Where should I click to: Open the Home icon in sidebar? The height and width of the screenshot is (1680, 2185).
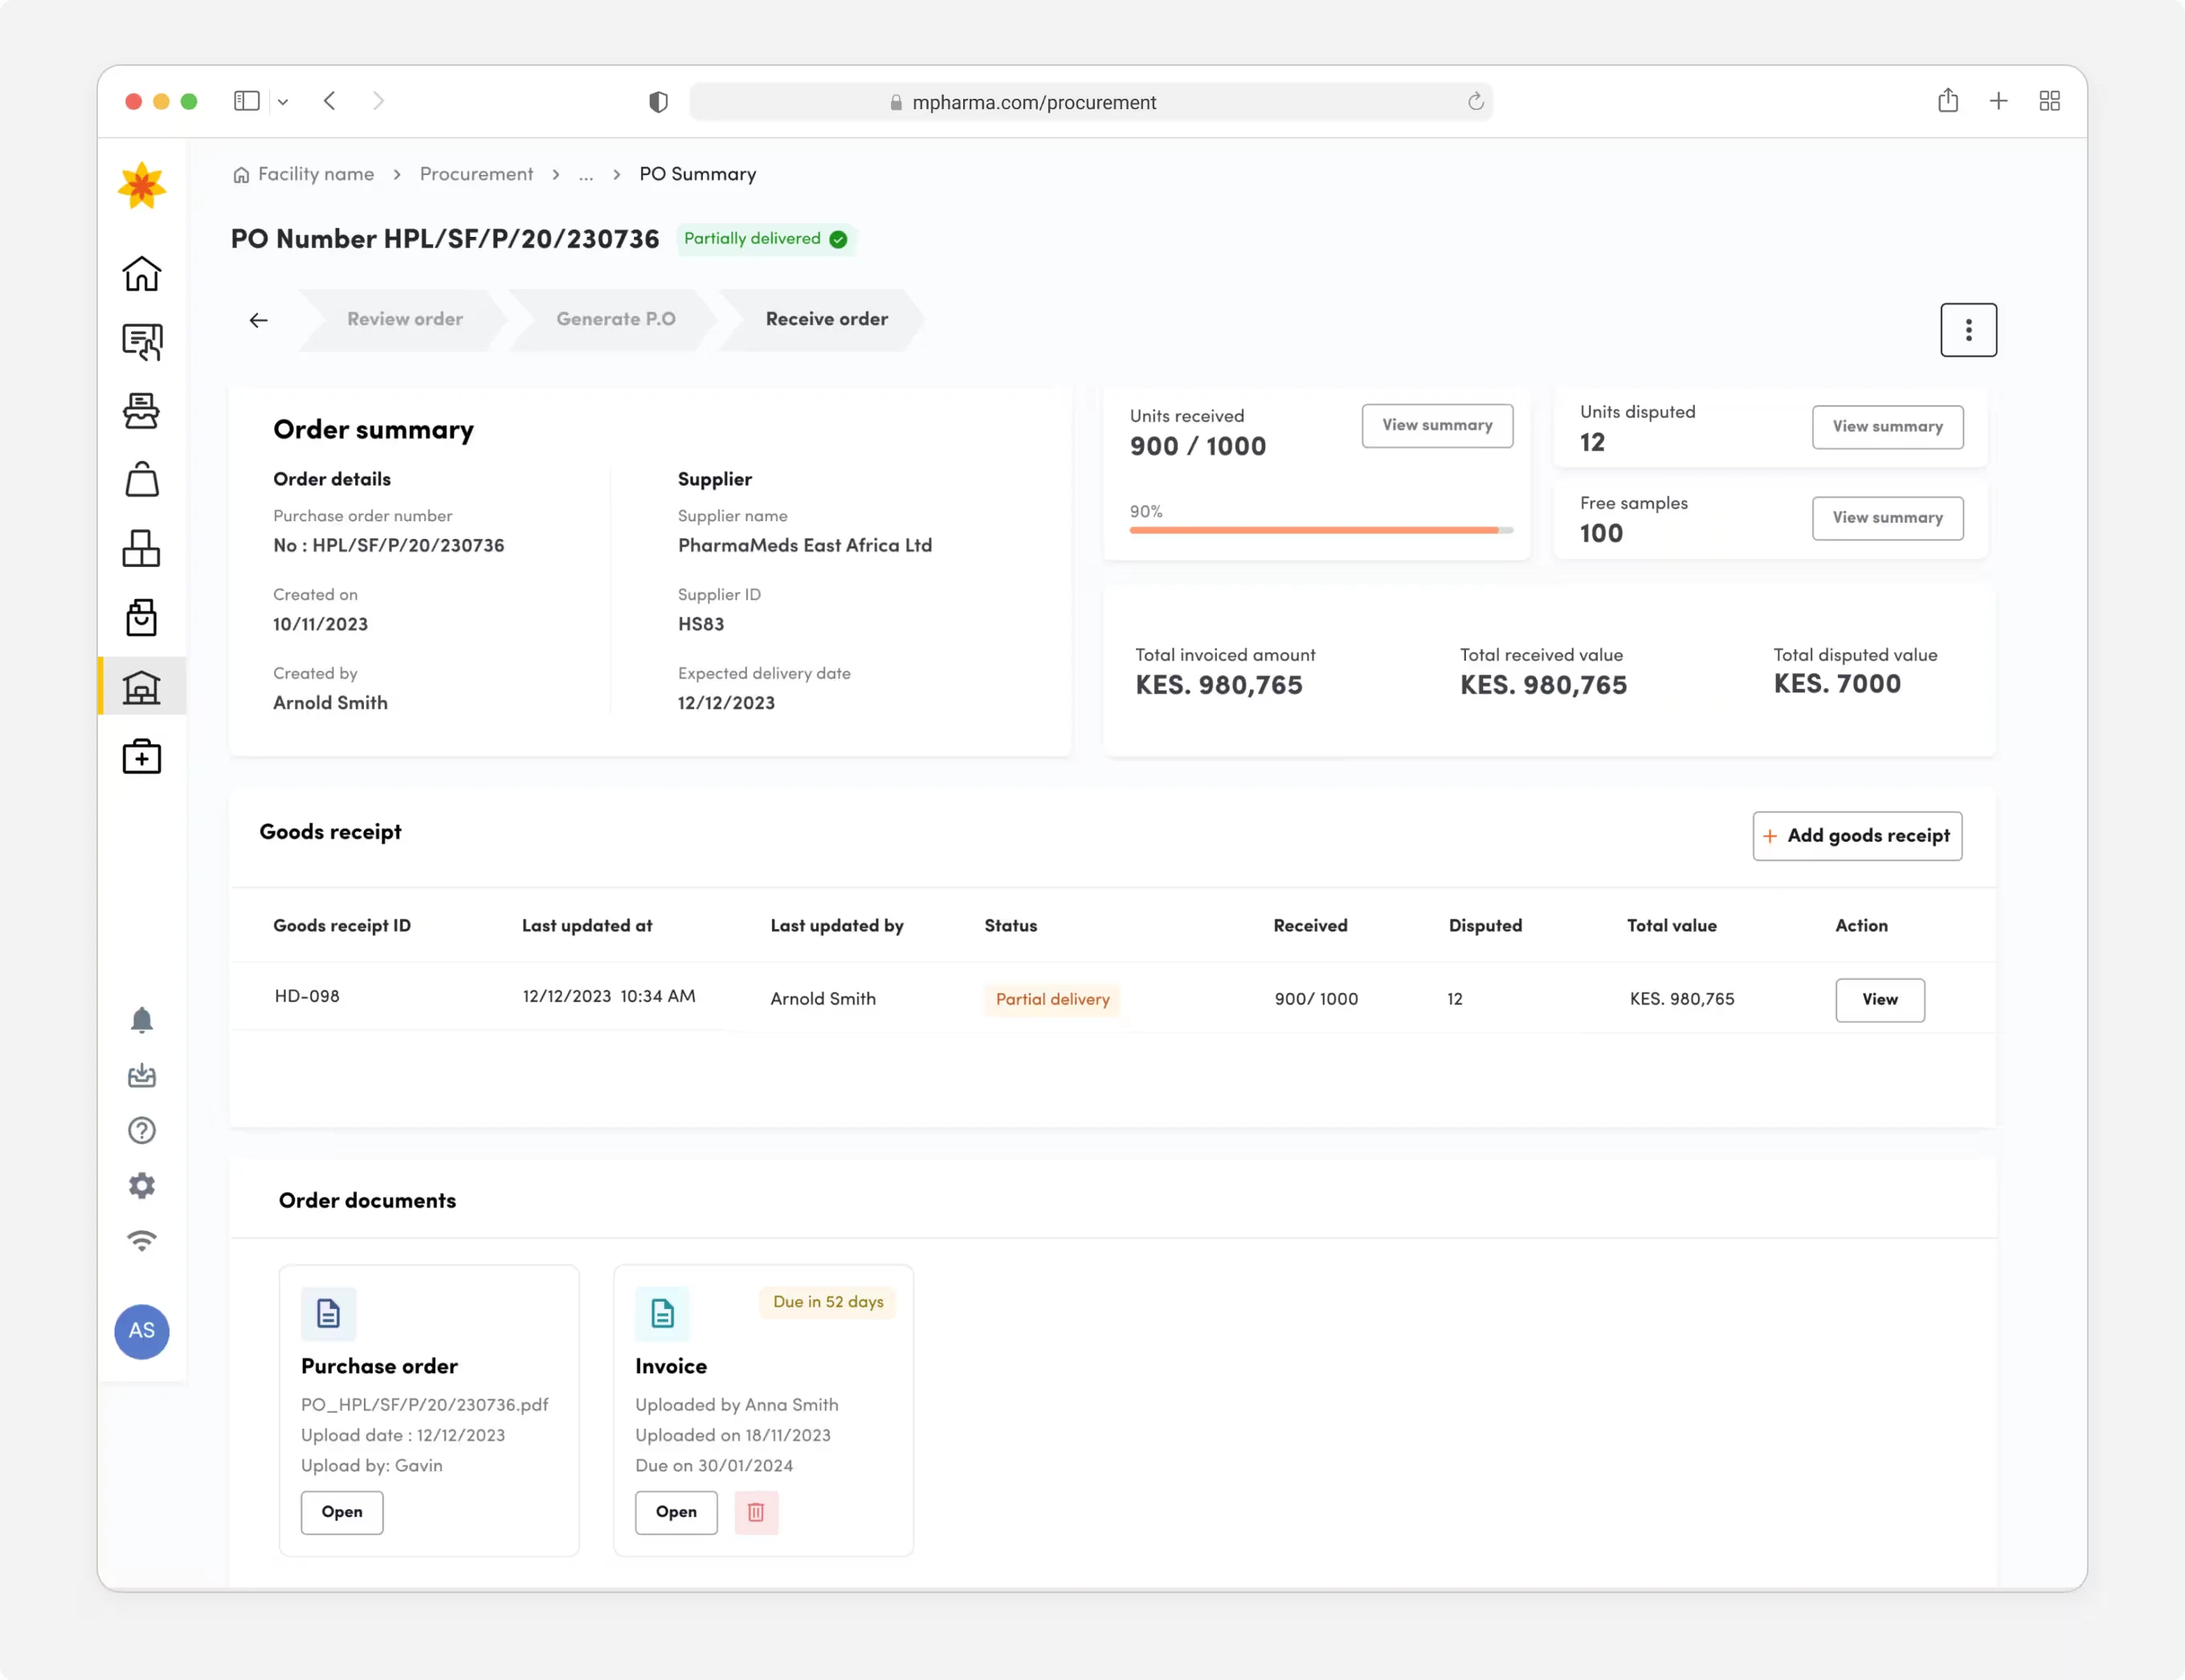click(x=141, y=273)
